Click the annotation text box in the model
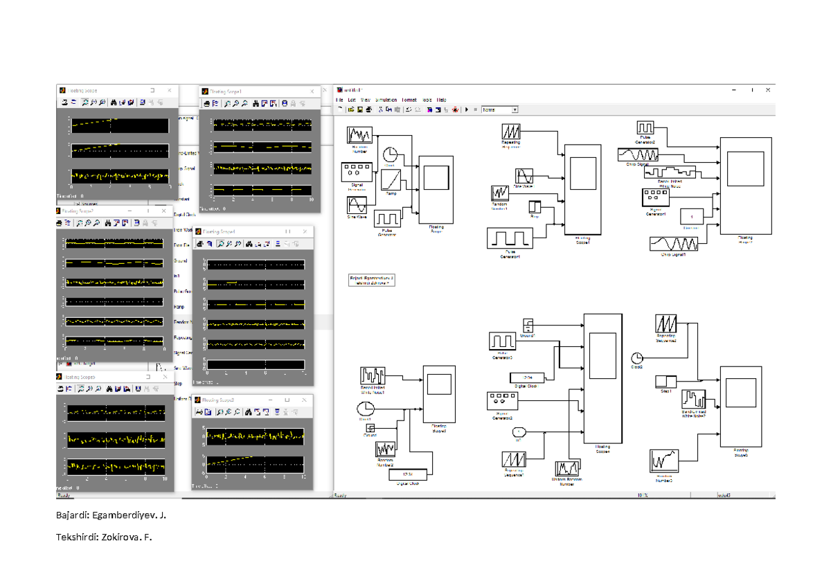831x588 pixels. (372, 280)
